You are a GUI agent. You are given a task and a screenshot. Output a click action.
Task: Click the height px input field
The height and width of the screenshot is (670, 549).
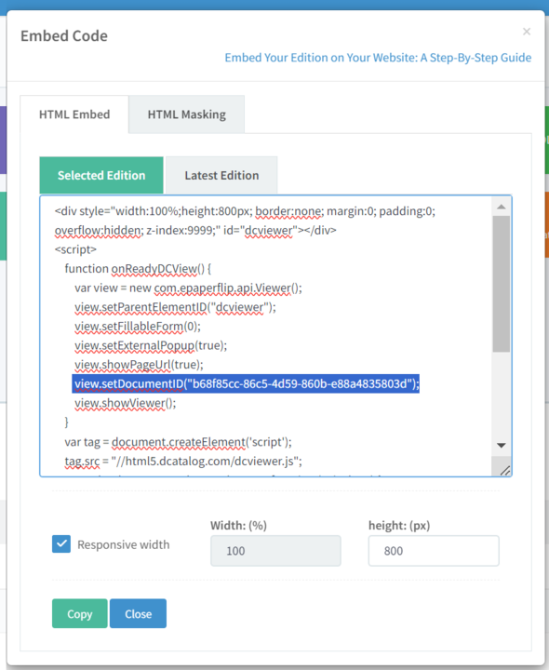coord(434,551)
